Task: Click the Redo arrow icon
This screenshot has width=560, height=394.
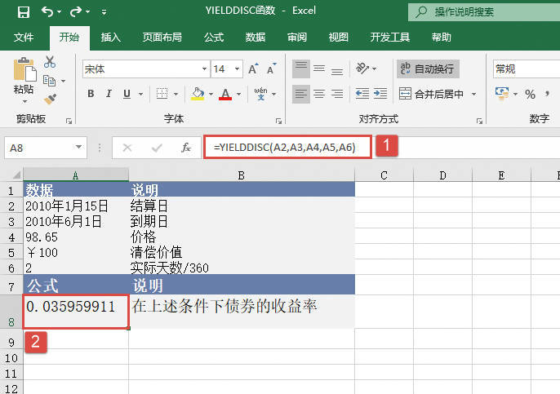Action: coord(76,11)
